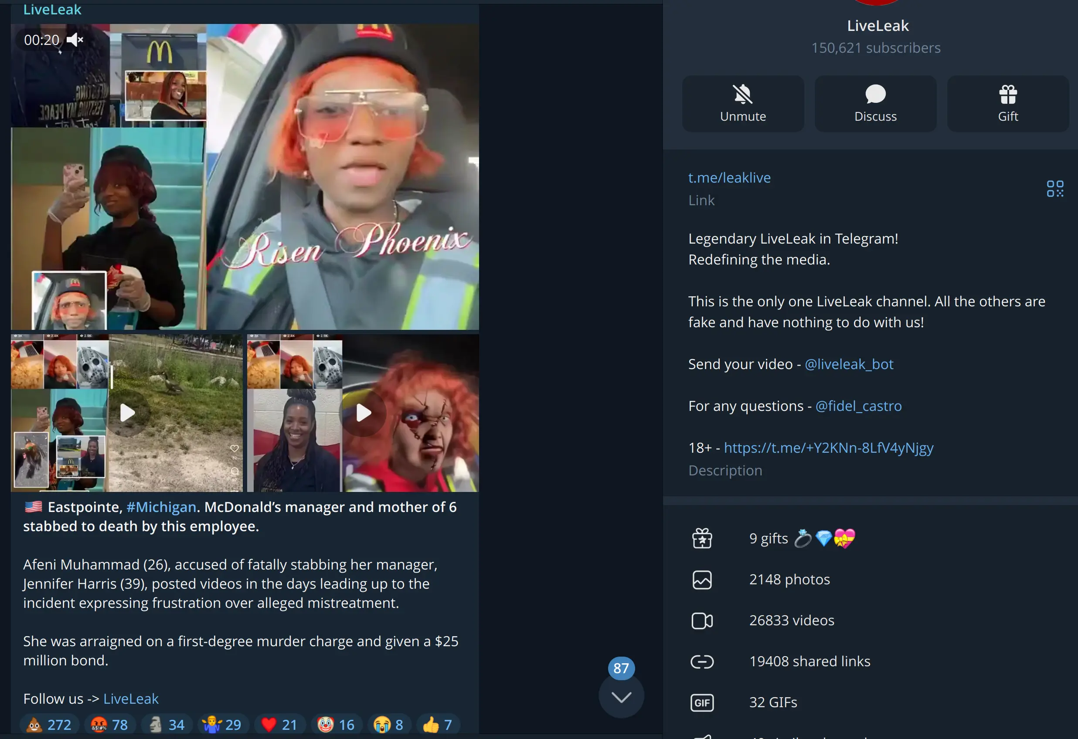React with the moai statue emoji (34)

(167, 725)
